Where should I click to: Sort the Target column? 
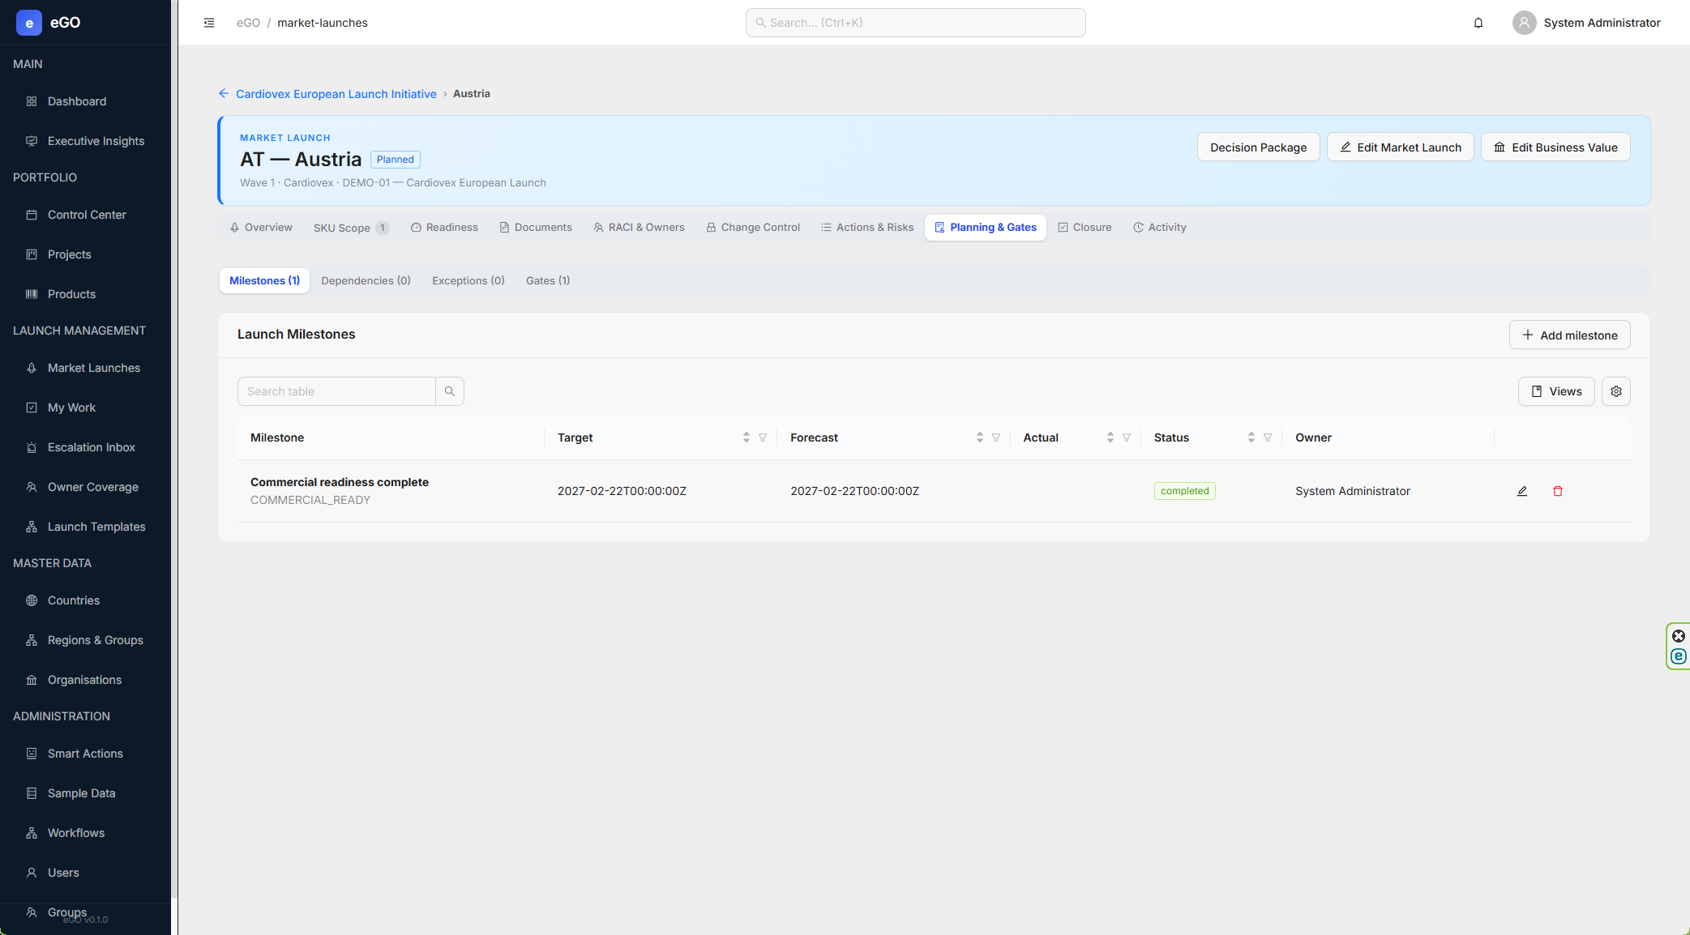[747, 438]
